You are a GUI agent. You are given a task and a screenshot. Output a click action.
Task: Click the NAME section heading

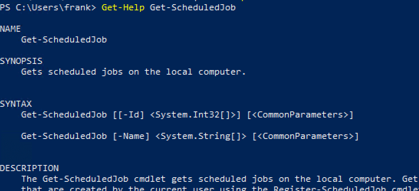click(10, 29)
